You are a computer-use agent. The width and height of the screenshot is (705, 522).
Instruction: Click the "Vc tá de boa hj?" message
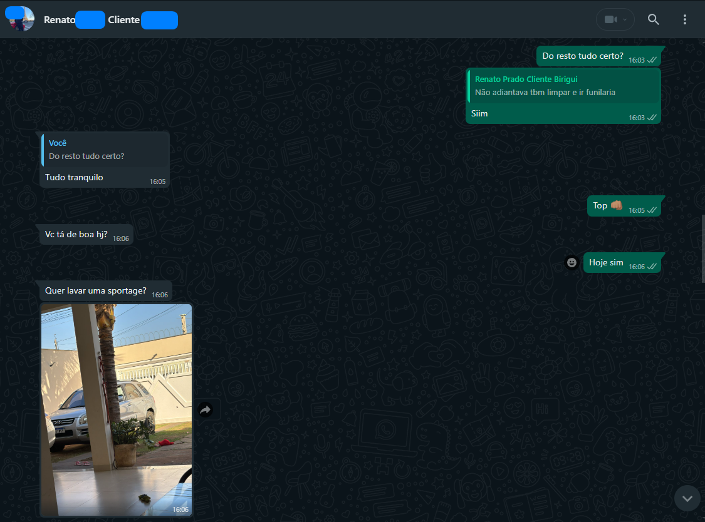pyautogui.click(x=76, y=234)
